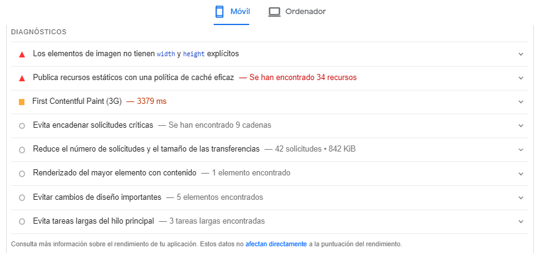Expand the static resources cache policy chevron
538x253 pixels.
click(520, 78)
